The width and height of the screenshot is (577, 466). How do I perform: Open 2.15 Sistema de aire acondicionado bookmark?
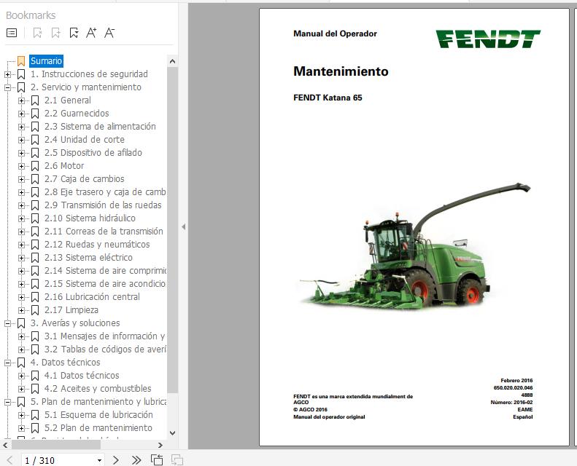[x=105, y=284]
